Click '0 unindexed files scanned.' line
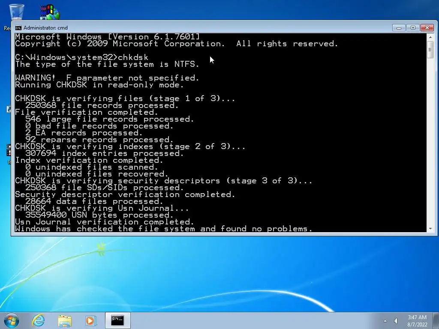This screenshot has width=439, height=329. point(92,167)
